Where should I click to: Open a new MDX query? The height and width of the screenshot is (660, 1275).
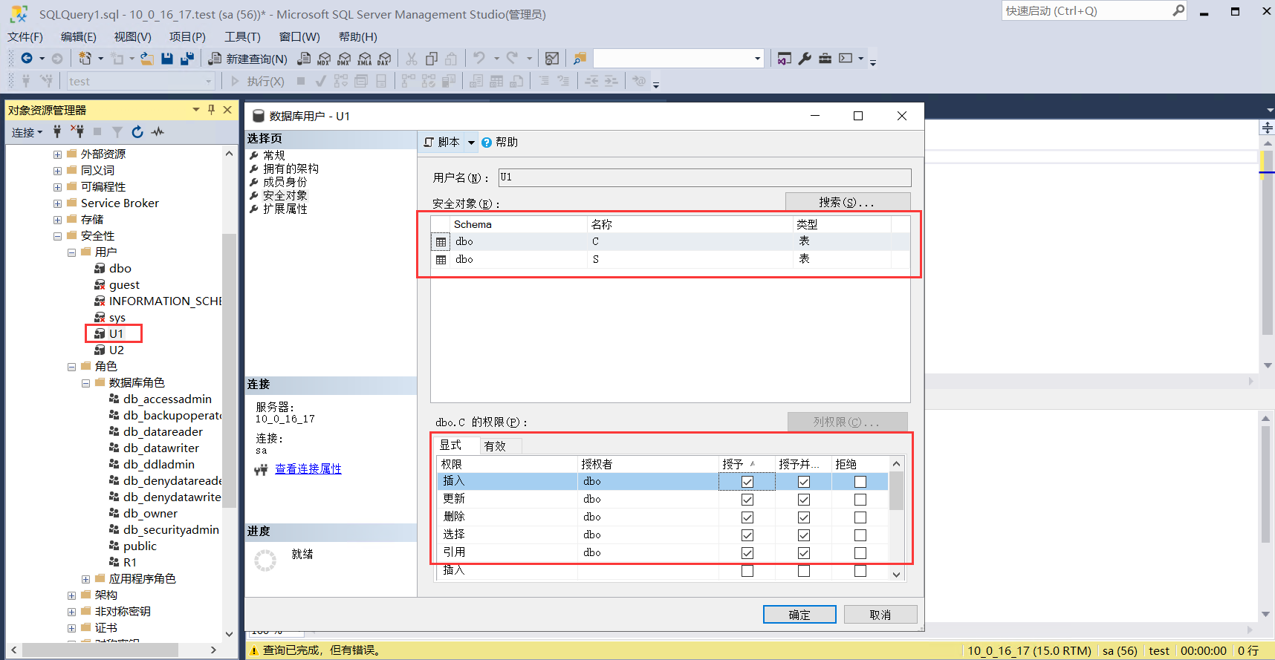click(x=324, y=59)
